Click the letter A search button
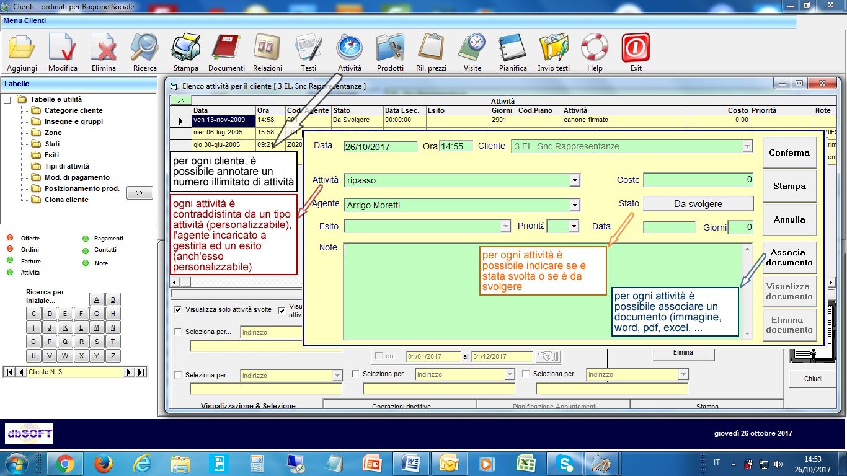The image size is (847, 476). coord(97,300)
